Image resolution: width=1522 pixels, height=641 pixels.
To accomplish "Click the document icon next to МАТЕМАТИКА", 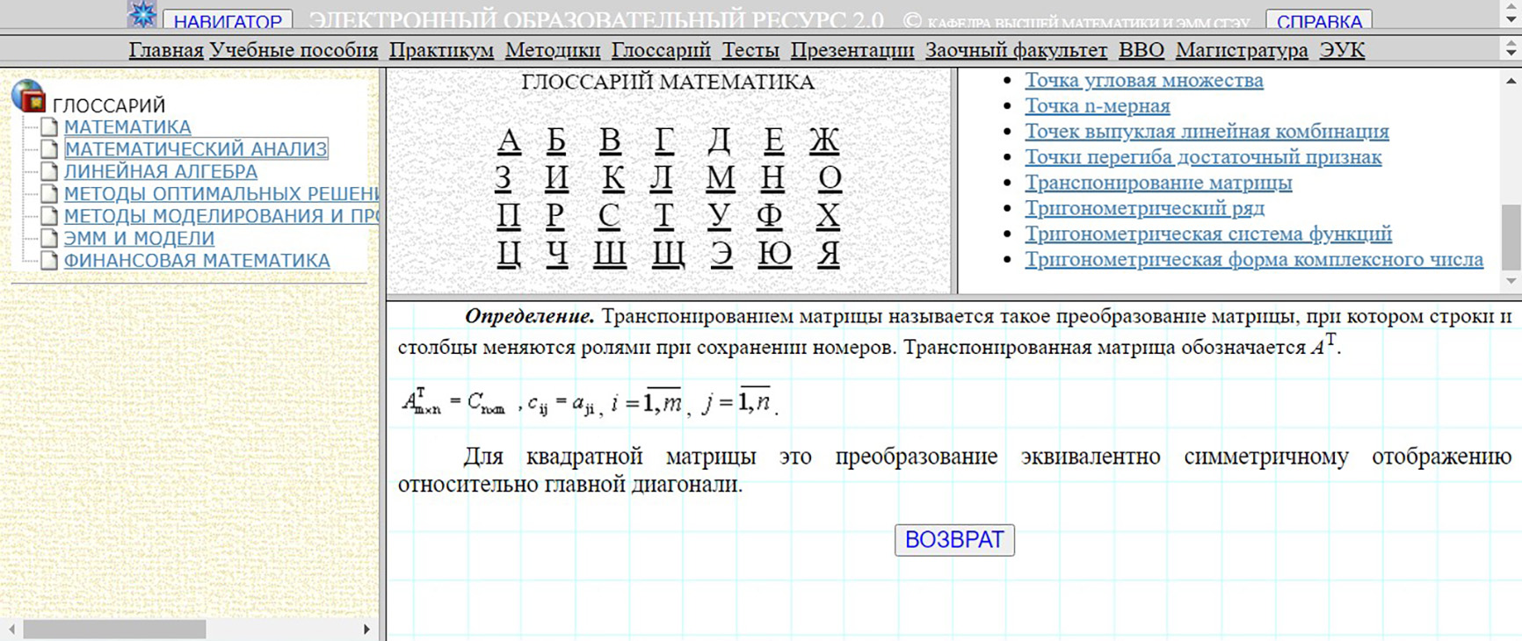I will tap(49, 127).
